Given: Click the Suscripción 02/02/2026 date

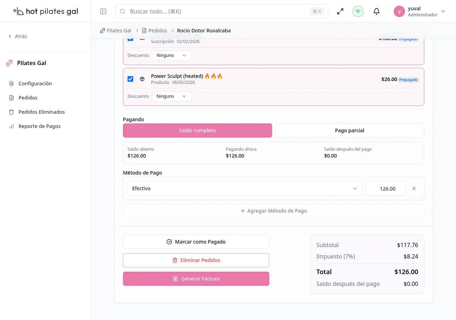Looking at the screenshot, I should 188,42.
